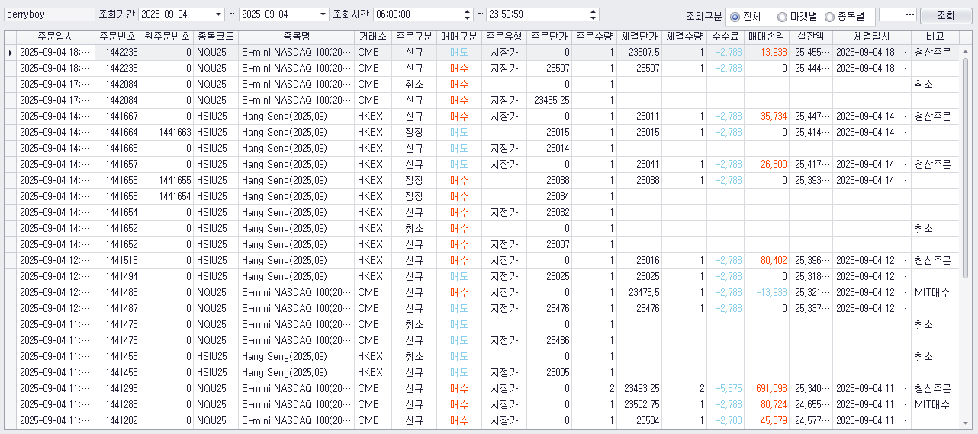Open the start date calendar dropdown arrow
Viewport: 978px width, 434px height.
click(219, 14)
